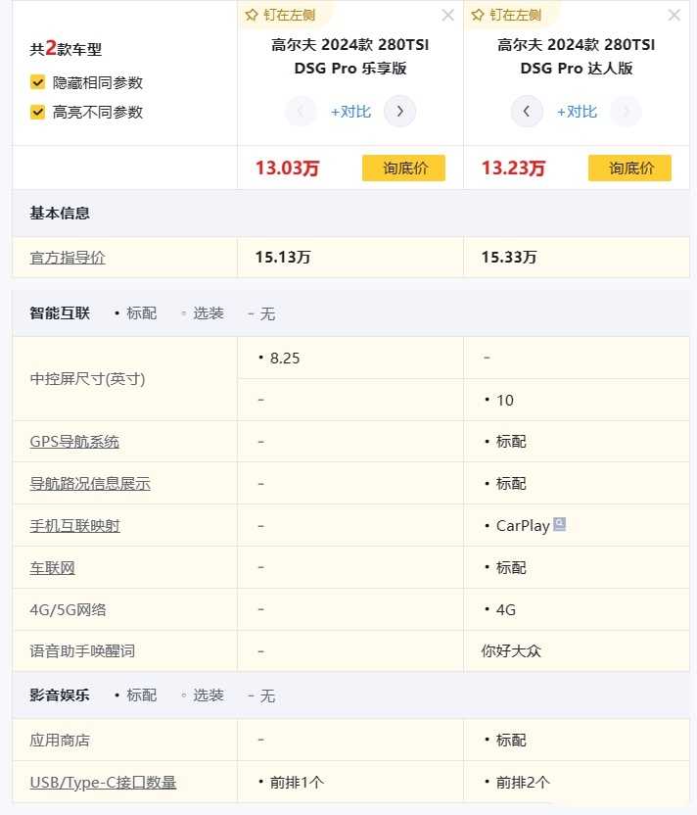Open the CarPlay screen badge icon
Viewport: 697px width, 815px height.
557,525
